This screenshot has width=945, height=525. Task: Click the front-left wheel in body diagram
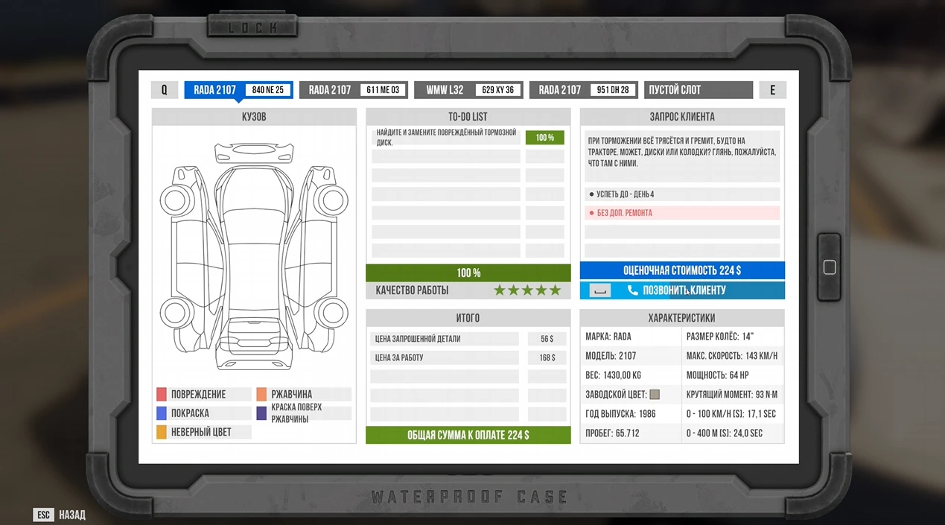click(x=176, y=200)
